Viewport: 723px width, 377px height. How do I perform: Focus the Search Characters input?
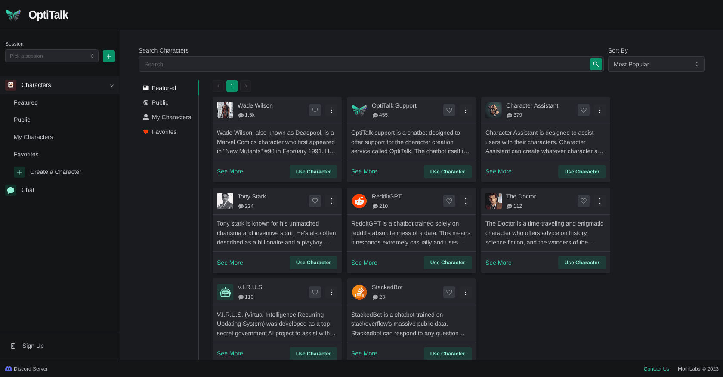[x=364, y=64]
